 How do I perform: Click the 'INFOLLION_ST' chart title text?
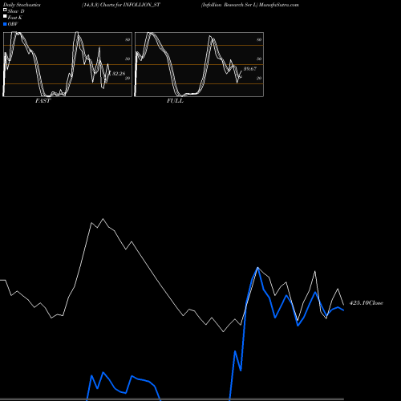pos(142,5)
